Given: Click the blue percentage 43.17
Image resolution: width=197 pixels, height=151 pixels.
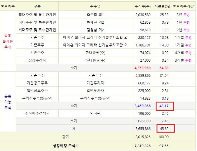Looking at the screenshot, I should (x=164, y=106).
